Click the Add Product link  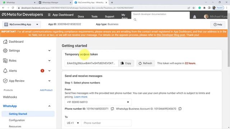click(46, 90)
